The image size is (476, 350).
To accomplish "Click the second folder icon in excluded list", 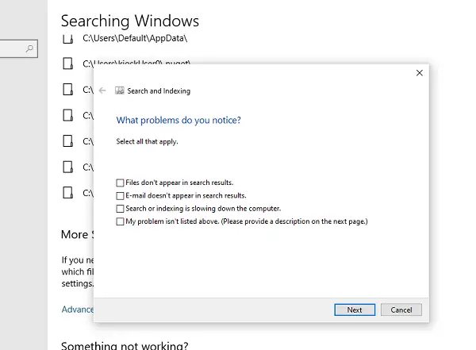I will (x=67, y=63).
